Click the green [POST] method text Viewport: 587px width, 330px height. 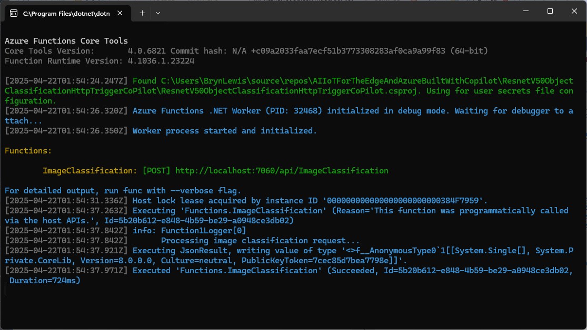(x=156, y=171)
